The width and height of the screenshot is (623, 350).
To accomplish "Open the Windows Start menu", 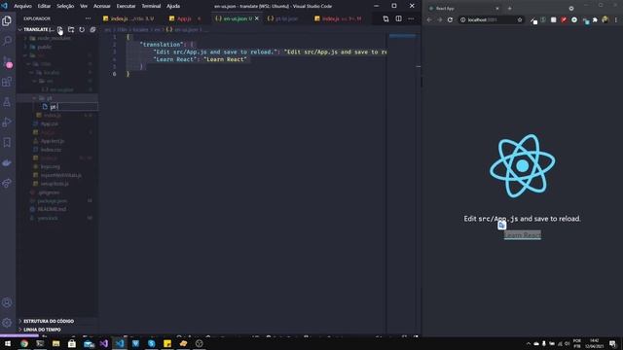I will point(8,343).
